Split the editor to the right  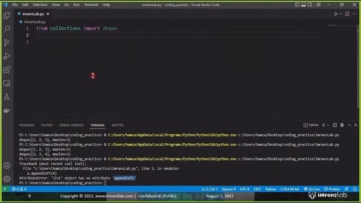click(x=347, y=14)
